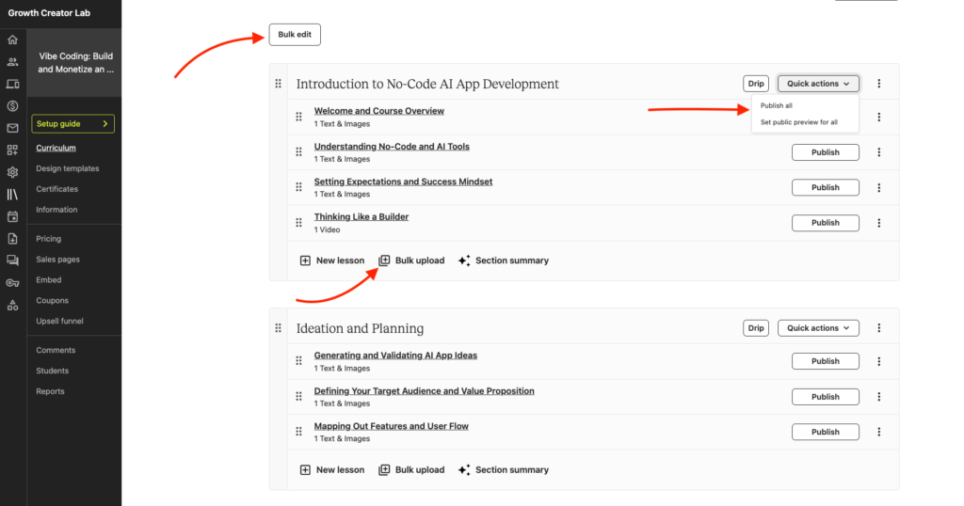Open the apps grid icon in sidebar

12,150
